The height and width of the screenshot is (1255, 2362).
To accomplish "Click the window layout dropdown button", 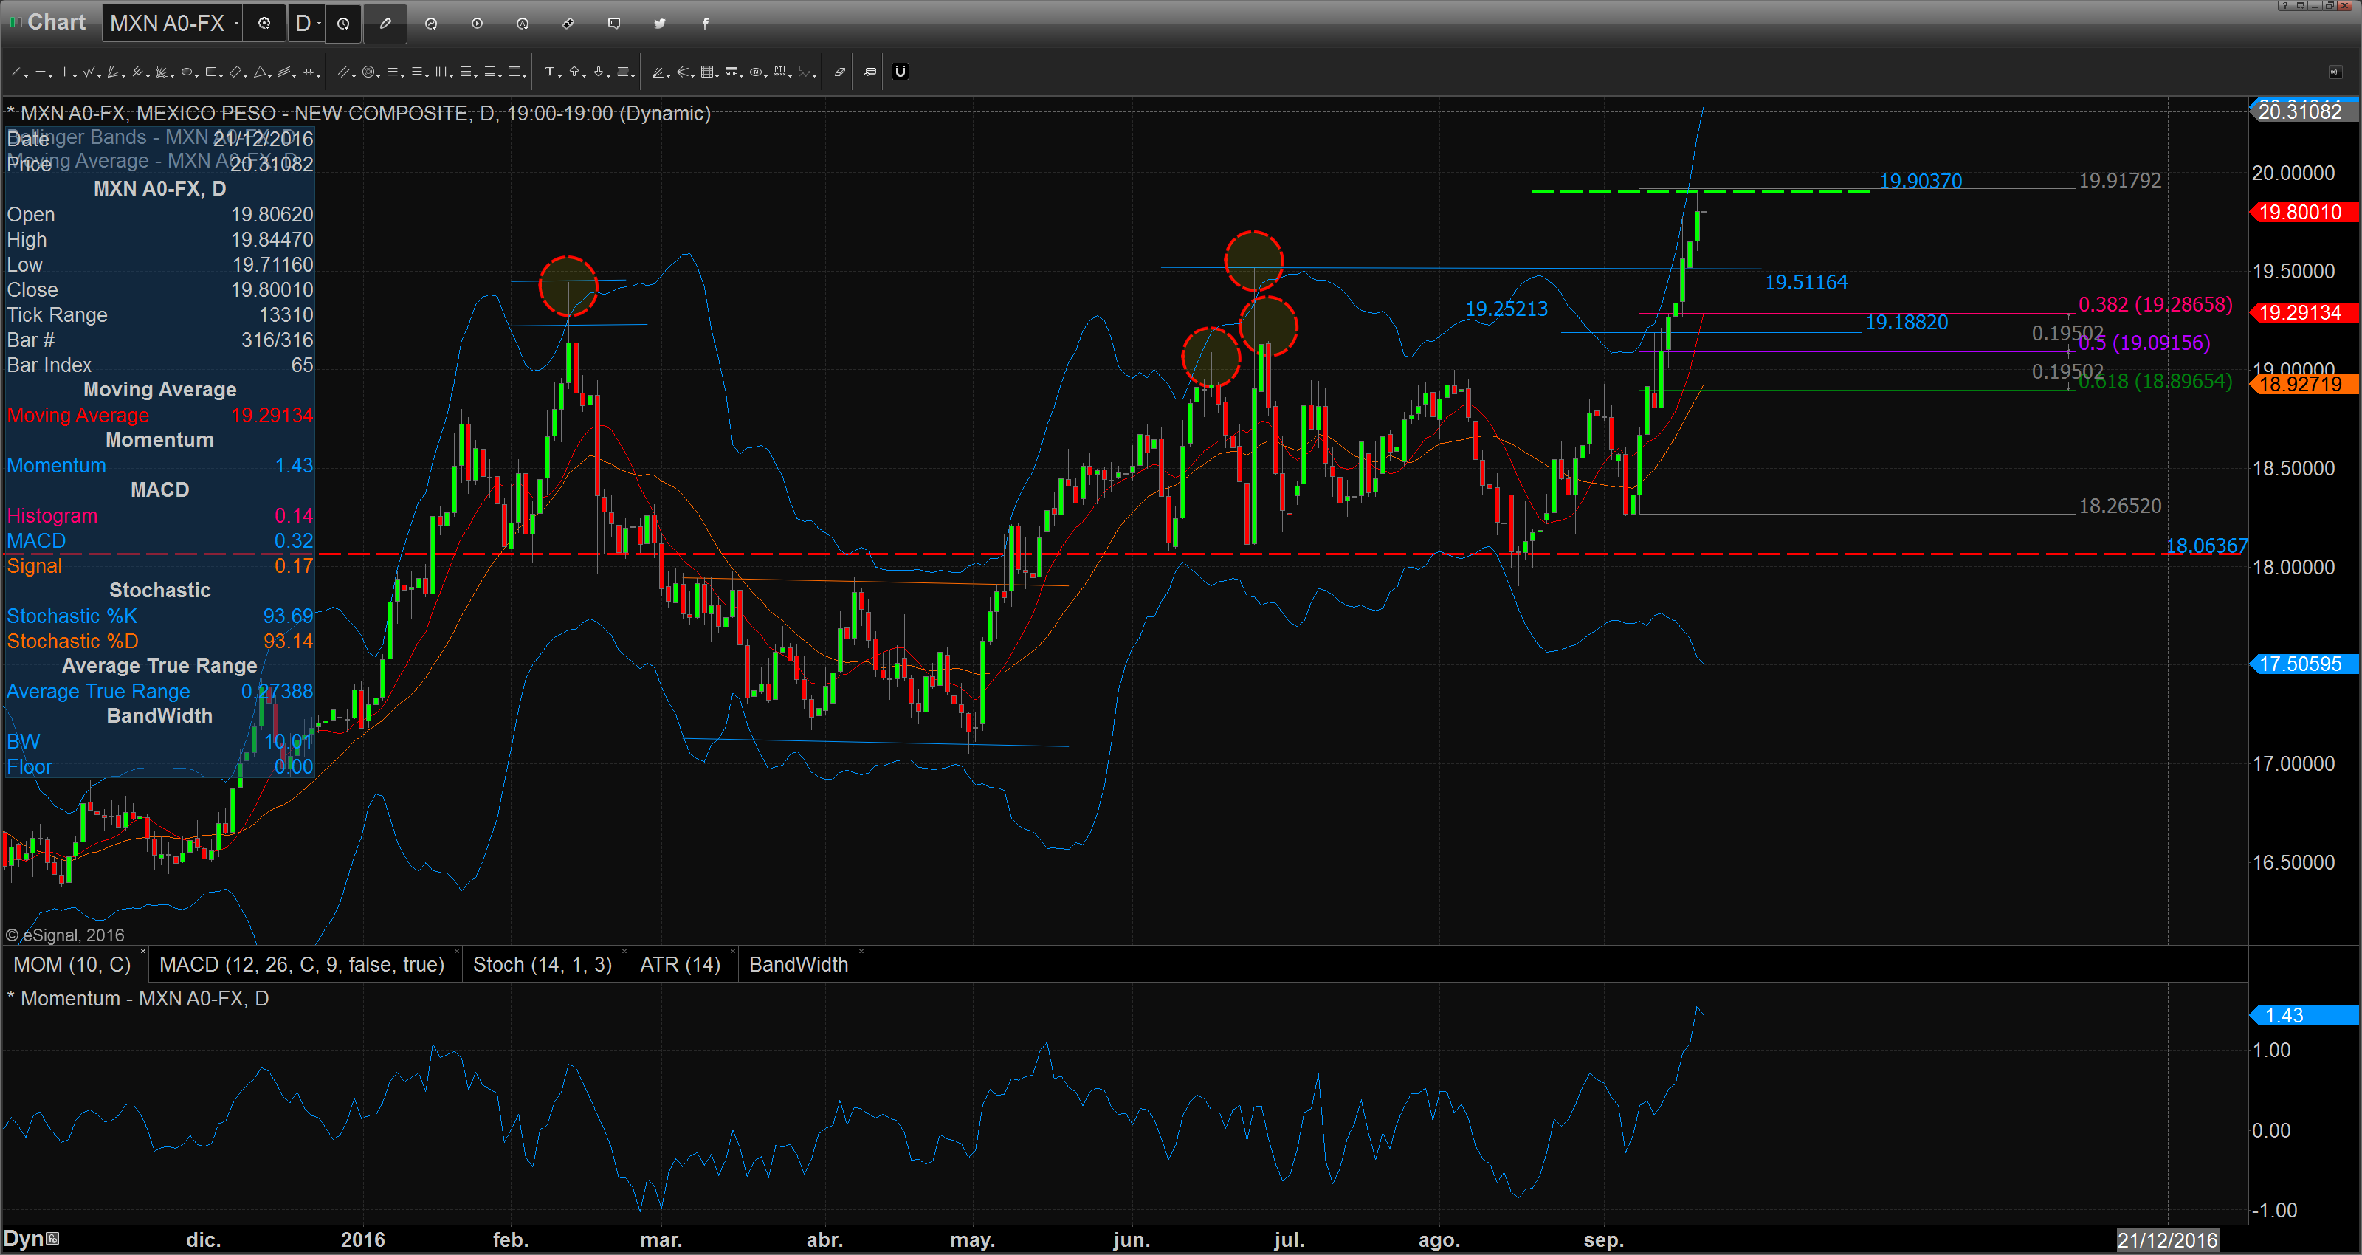I will pos(2301,5).
